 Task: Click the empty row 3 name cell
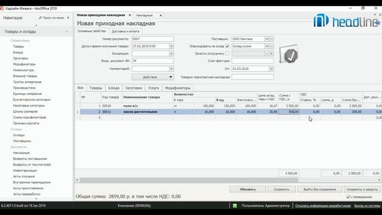(x=147, y=118)
